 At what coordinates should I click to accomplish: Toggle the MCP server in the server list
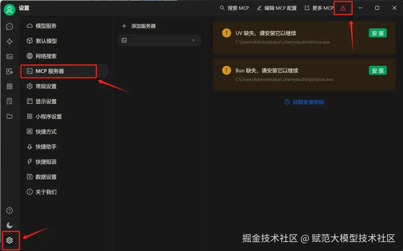[193, 40]
